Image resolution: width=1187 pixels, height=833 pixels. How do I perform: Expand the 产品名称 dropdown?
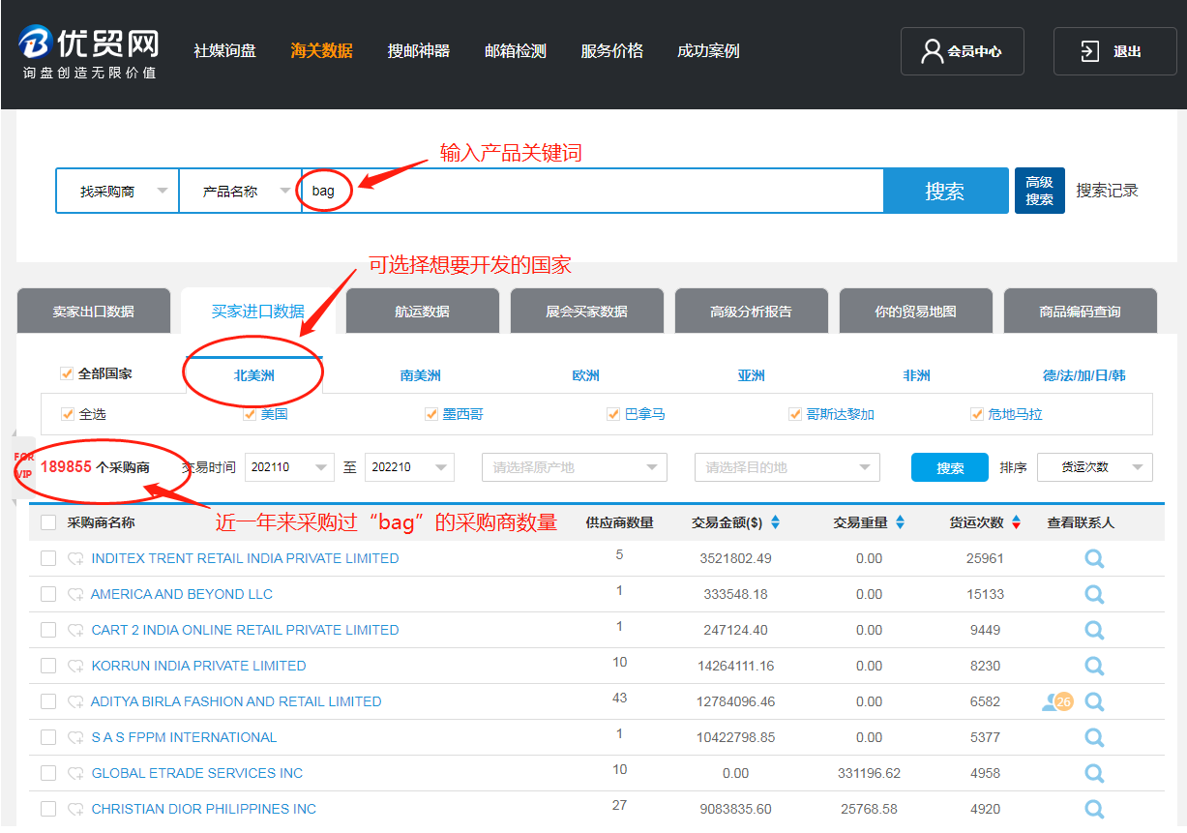click(240, 192)
